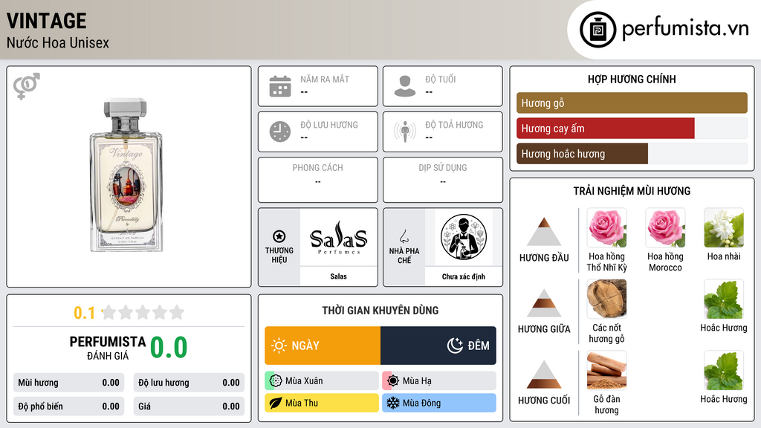Click the Thời gian khuyên dùng heading
This screenshot has height=428, width=761.
click(380, 311)
